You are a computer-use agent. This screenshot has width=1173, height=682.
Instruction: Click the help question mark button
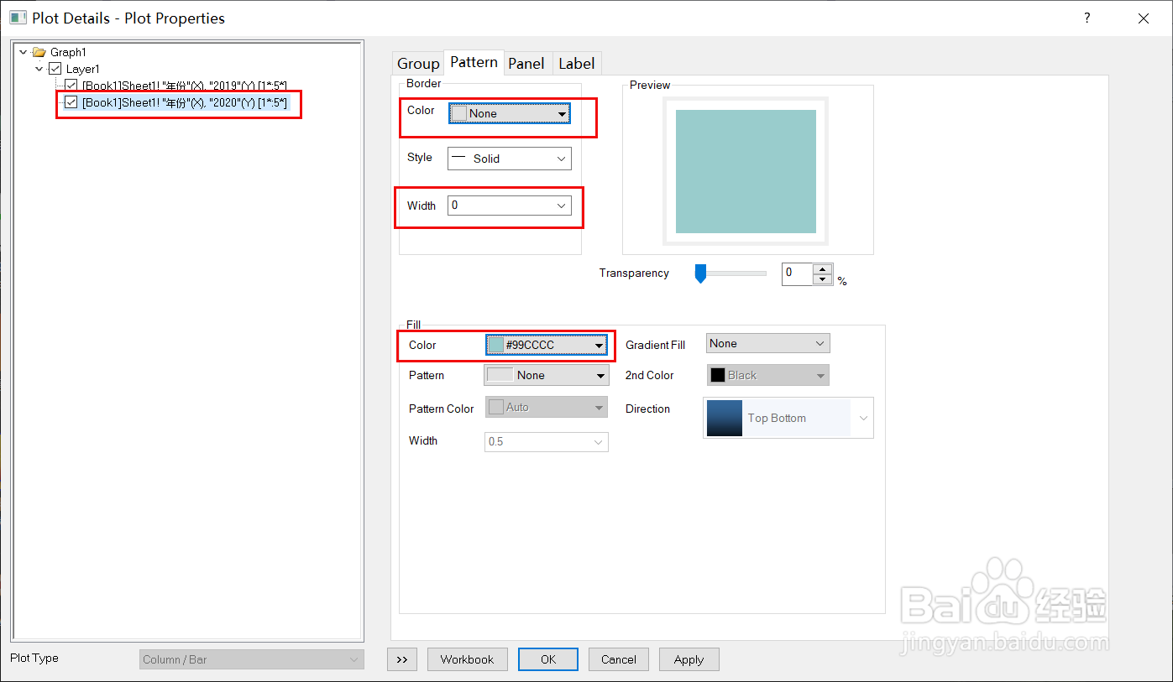[1087, 18]
